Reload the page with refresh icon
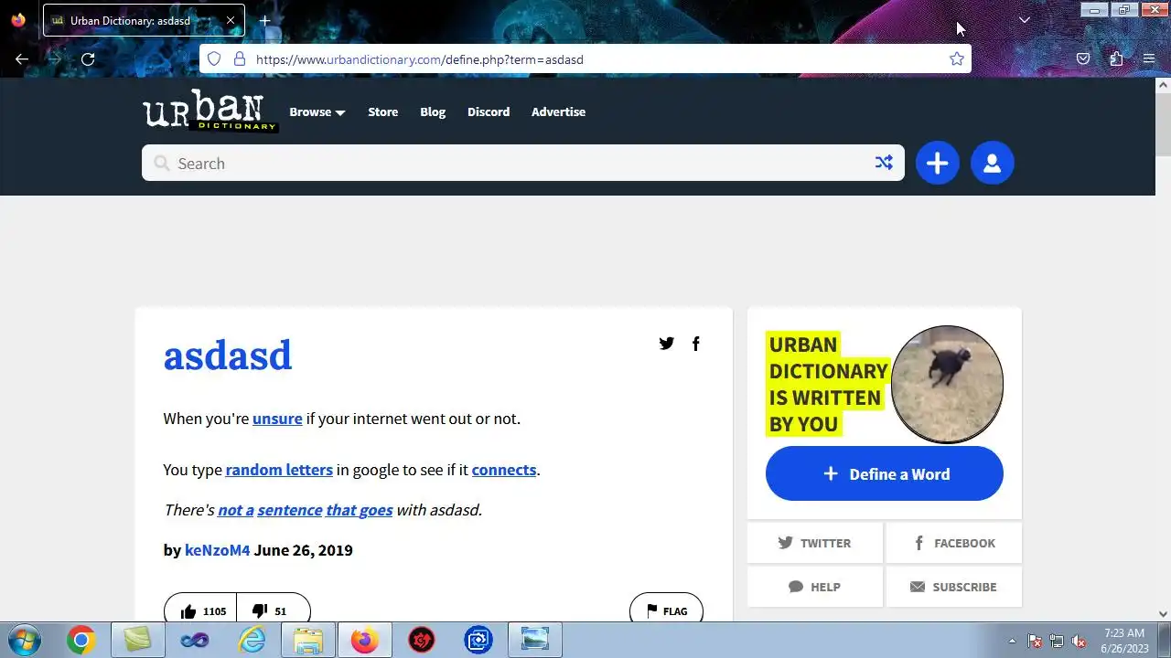This screenshot has width=1171, height=658. tap(88, 59)
